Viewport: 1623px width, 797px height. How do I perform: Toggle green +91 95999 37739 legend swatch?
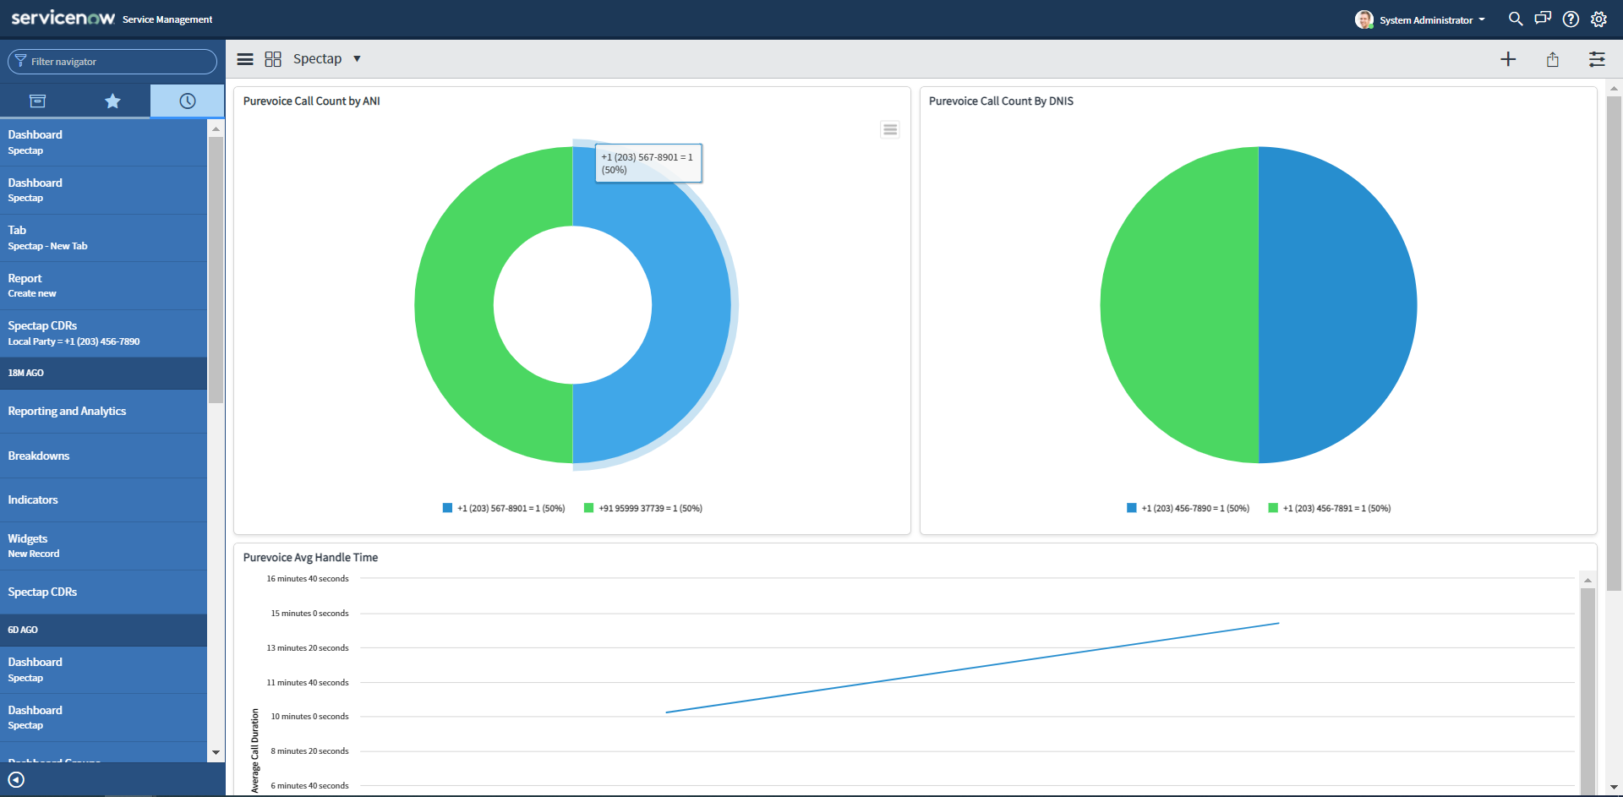(588, 508)
